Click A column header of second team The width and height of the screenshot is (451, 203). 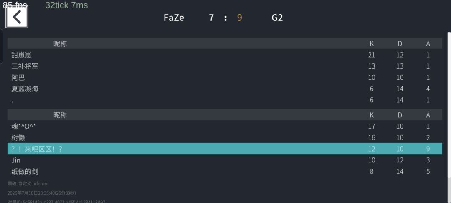point(428,115)
